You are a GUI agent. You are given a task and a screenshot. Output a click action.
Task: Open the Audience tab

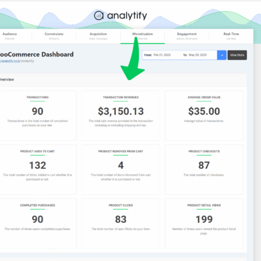[x=10, y=36]
